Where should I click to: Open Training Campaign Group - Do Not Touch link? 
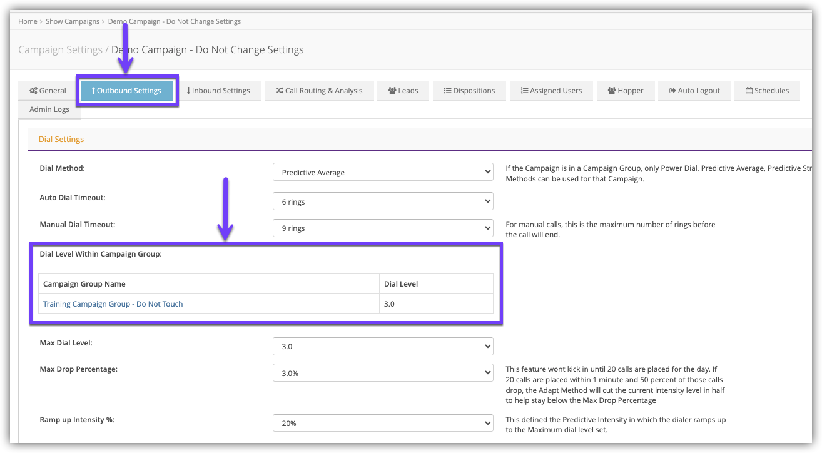click(x=113, y=304)
